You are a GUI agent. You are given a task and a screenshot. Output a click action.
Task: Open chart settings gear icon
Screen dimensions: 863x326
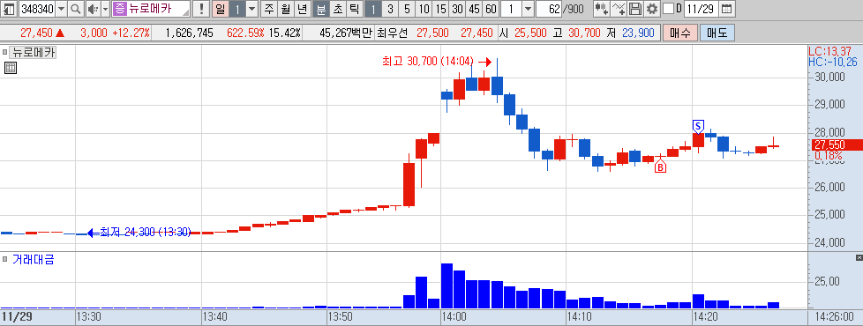[652, 9]
